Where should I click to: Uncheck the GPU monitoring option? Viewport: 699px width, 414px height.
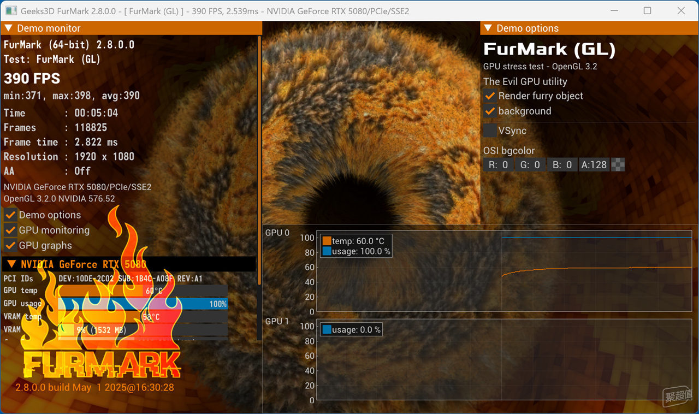[x=10, y=230]
